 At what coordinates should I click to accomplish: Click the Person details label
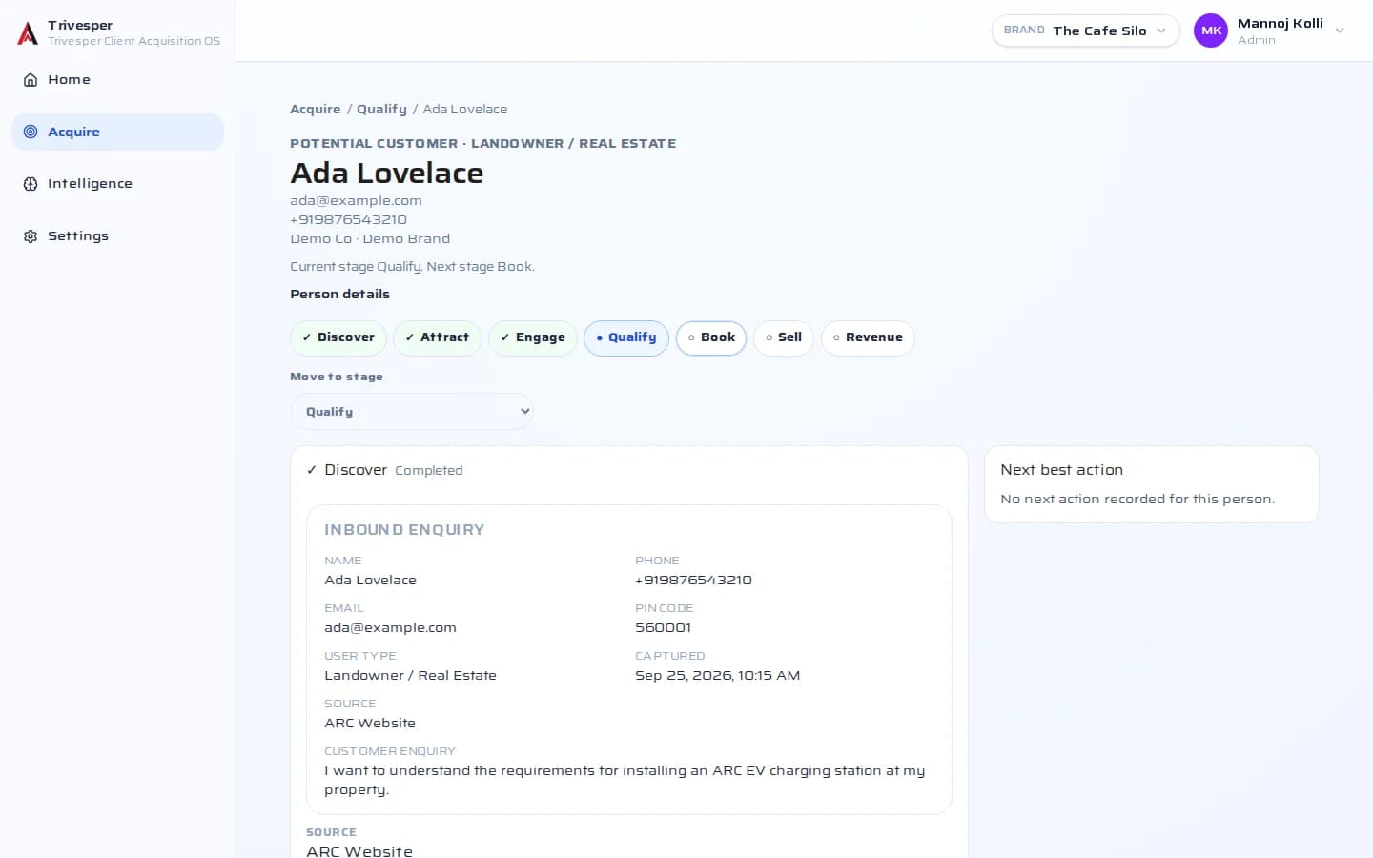[x=340, y=295]
